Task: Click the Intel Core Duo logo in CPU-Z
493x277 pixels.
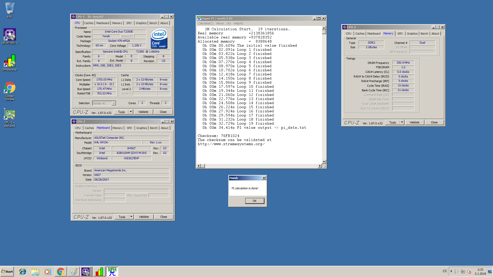Action: [x=159, y=38]
